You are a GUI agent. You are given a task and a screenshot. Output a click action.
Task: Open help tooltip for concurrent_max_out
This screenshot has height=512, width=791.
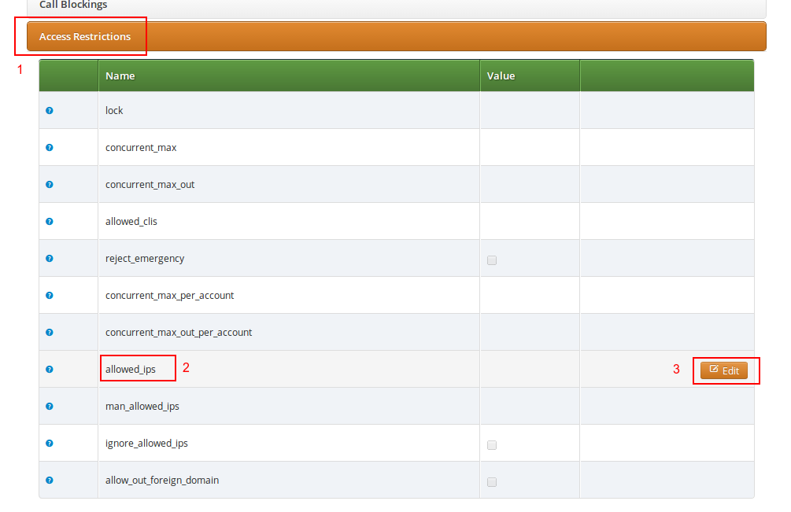[49, 184]
